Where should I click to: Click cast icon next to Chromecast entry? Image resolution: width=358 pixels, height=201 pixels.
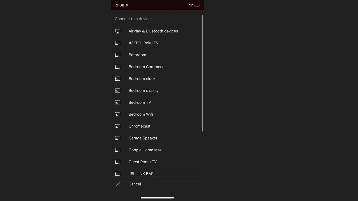pos(118,126)
